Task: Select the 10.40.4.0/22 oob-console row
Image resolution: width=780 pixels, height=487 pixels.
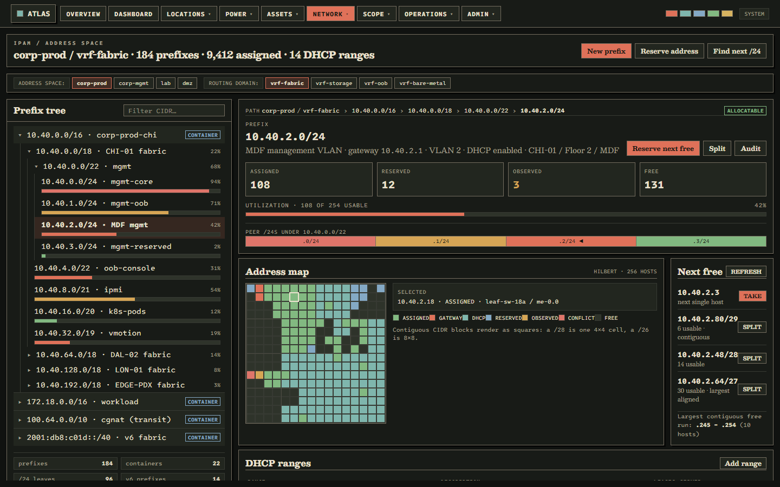Action: click(126, 271)
